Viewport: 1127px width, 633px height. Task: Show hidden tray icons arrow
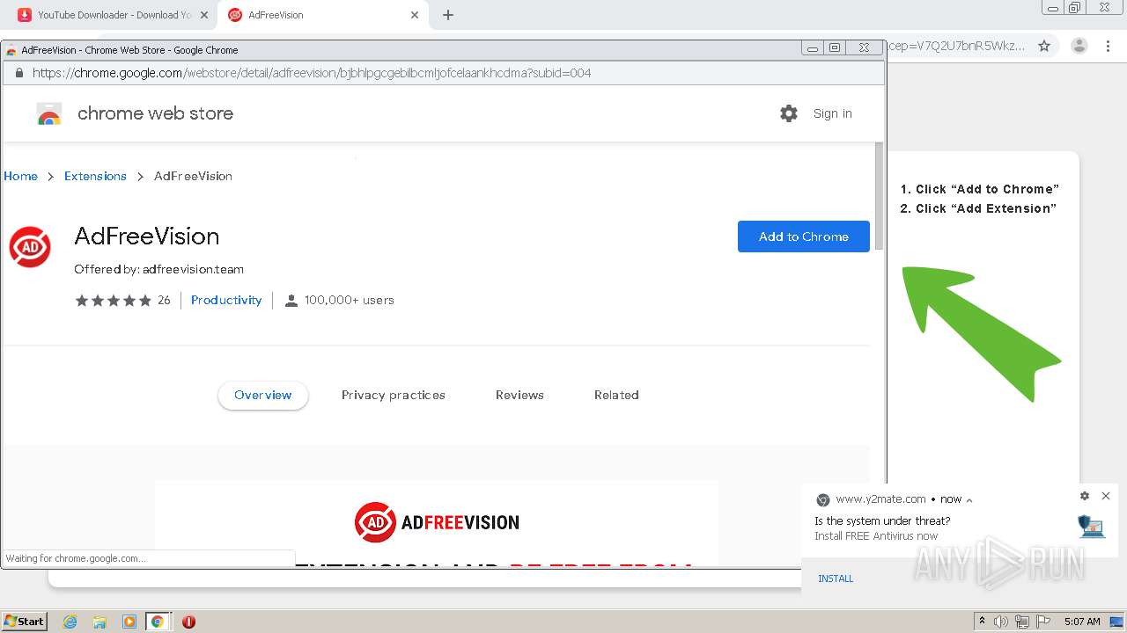point(982,622)
